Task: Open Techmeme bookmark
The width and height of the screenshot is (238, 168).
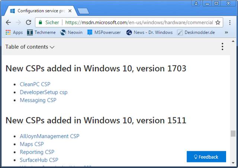Action: pyautogui.click(x=41, y=32)
